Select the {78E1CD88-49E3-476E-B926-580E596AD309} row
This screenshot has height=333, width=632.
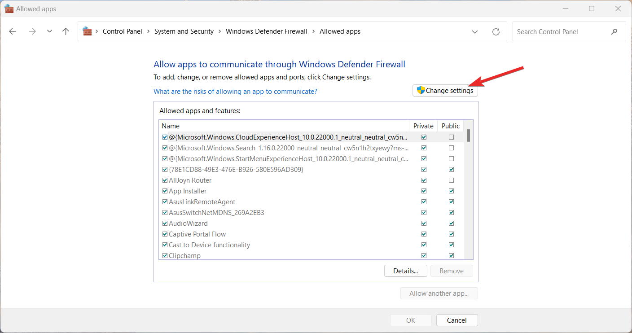312,169
